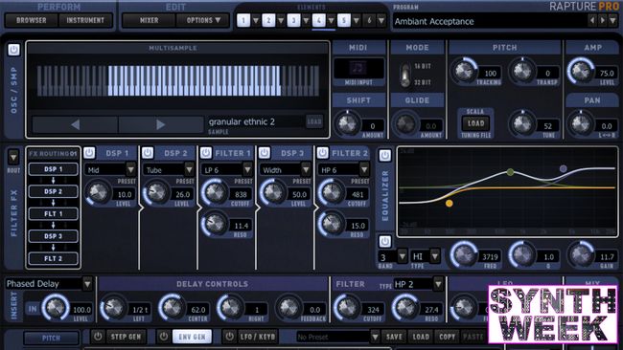This screenshot has height=350, width=623.
Task: Open the DSP 3 Width preset dropdown
Action: [x=306, y=169]
